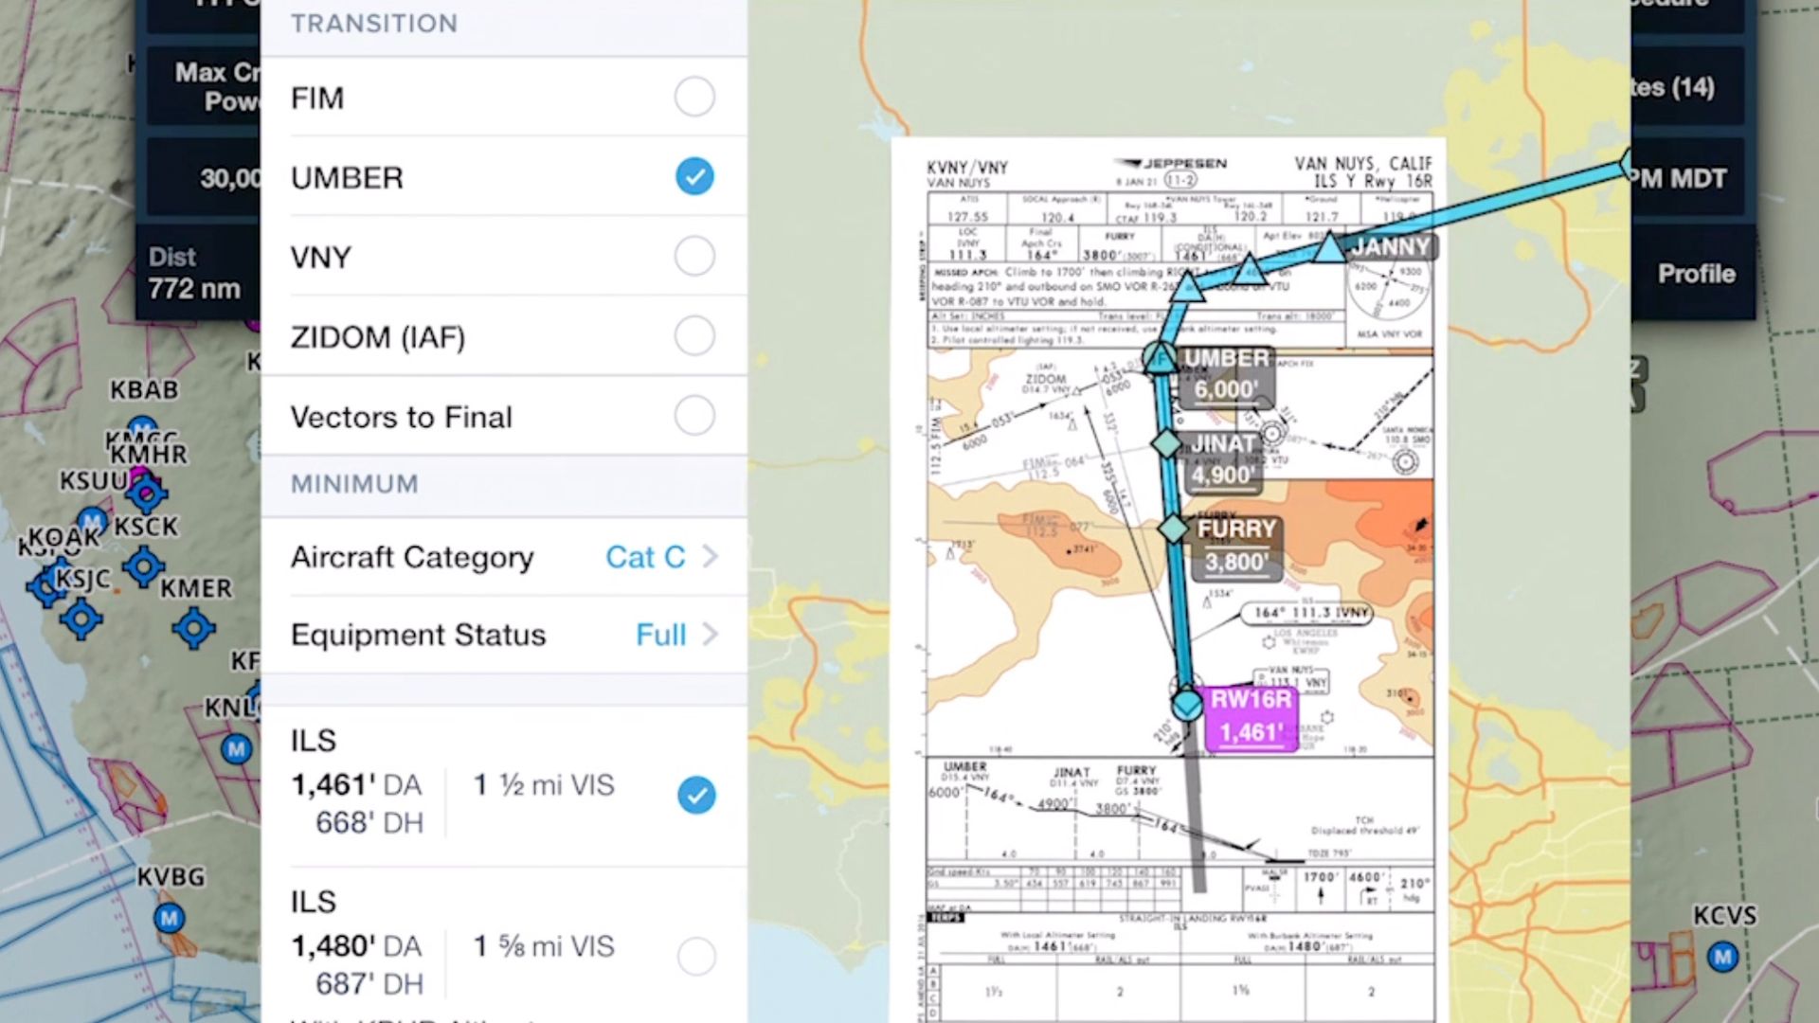1819x1023 pixels.
Task: Select ILS 1,461' DA minimum checkmark
Action: (696, 795)
